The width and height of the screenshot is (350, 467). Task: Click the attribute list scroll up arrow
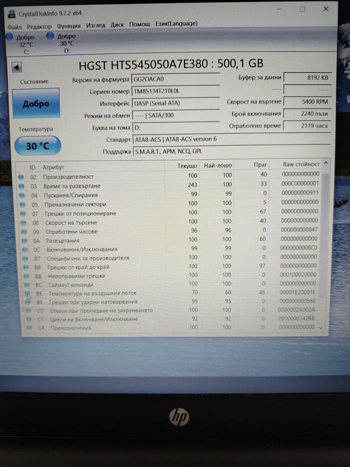[x=326, y=163]
